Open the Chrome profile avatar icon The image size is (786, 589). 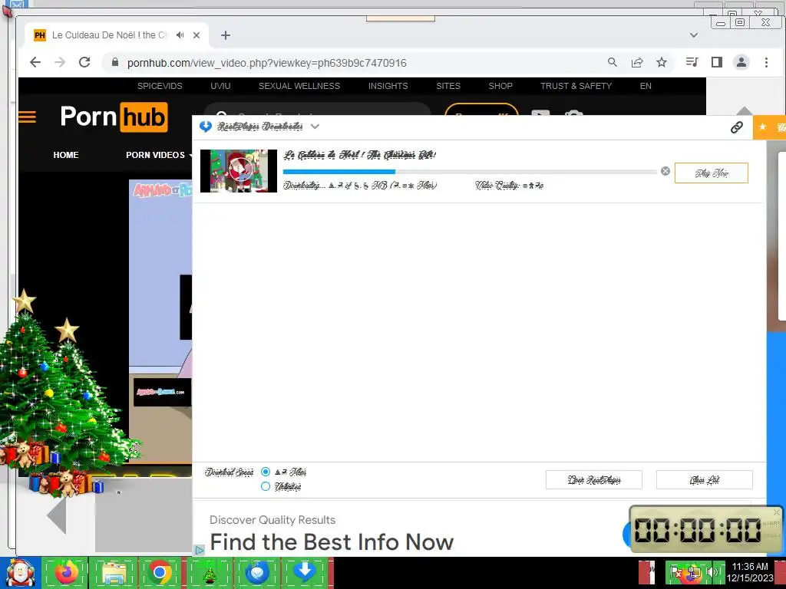pos(741,62)
